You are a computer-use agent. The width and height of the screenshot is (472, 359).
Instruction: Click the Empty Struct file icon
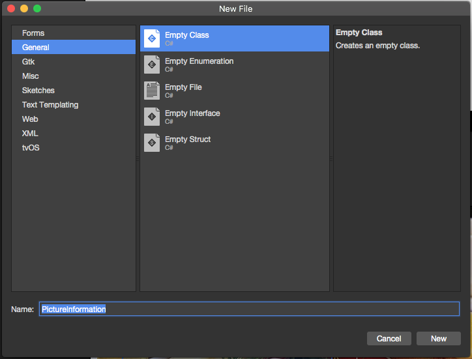click(152, 143)
